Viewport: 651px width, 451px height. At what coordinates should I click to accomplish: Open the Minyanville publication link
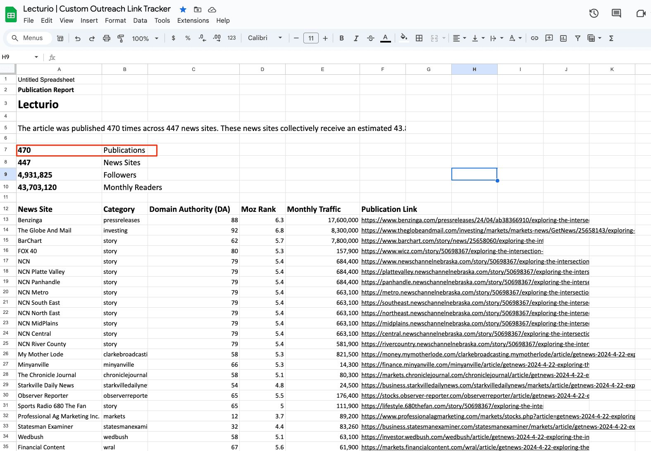coord(475,365)
